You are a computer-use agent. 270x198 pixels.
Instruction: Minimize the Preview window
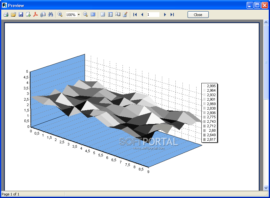[250, 5]
